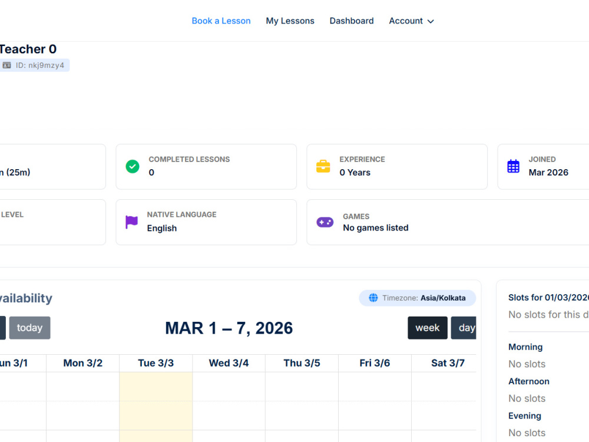The width and height of the screenshot is (589, 442).
Task: Go to My Lessons page
Action: [290, 21]
